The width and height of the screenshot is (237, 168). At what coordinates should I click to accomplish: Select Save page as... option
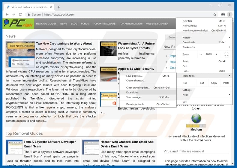tap(148, 76)
